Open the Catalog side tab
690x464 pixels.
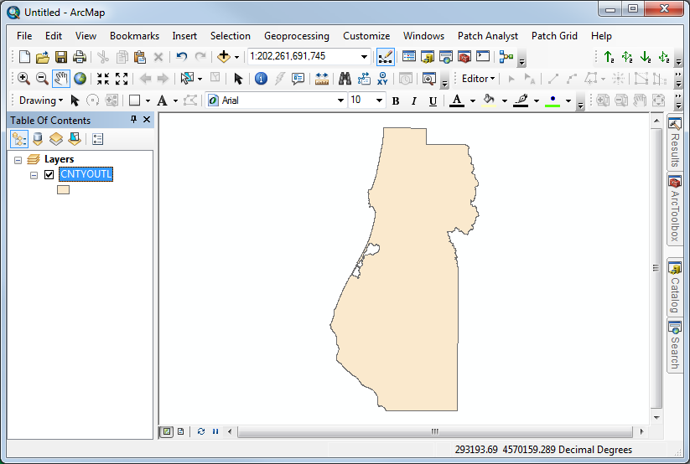pos(675,286)
